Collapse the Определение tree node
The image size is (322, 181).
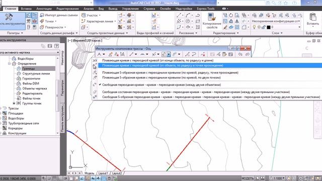(10, 64)
